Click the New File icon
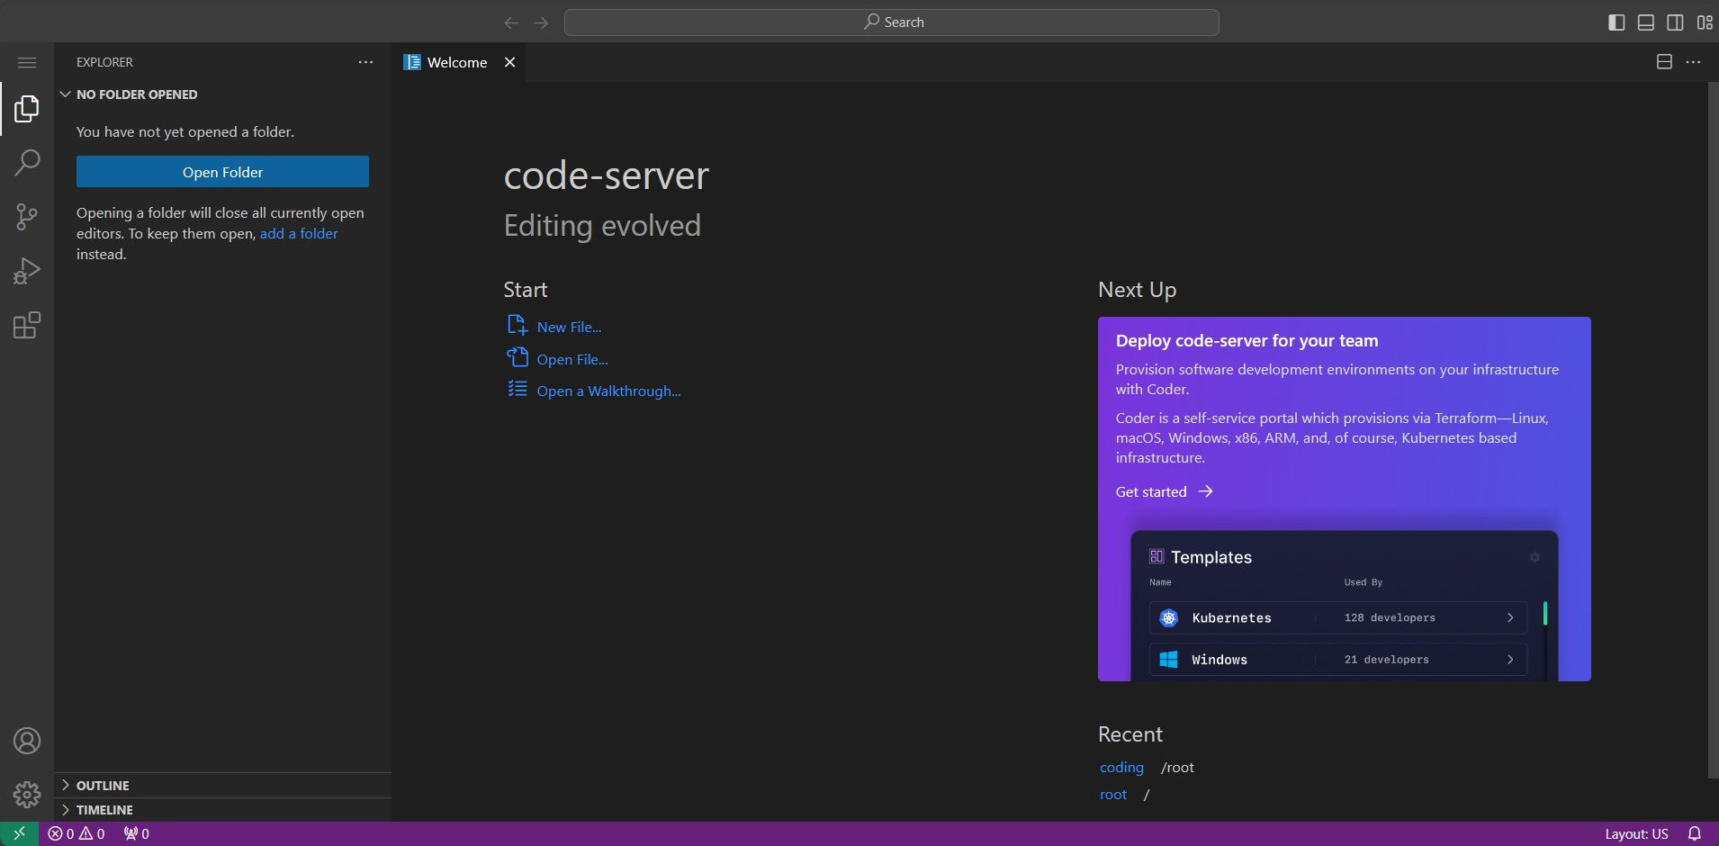The width and height of the screenshot is (1719, 846). pyautogui.click(x=517, y=325)
